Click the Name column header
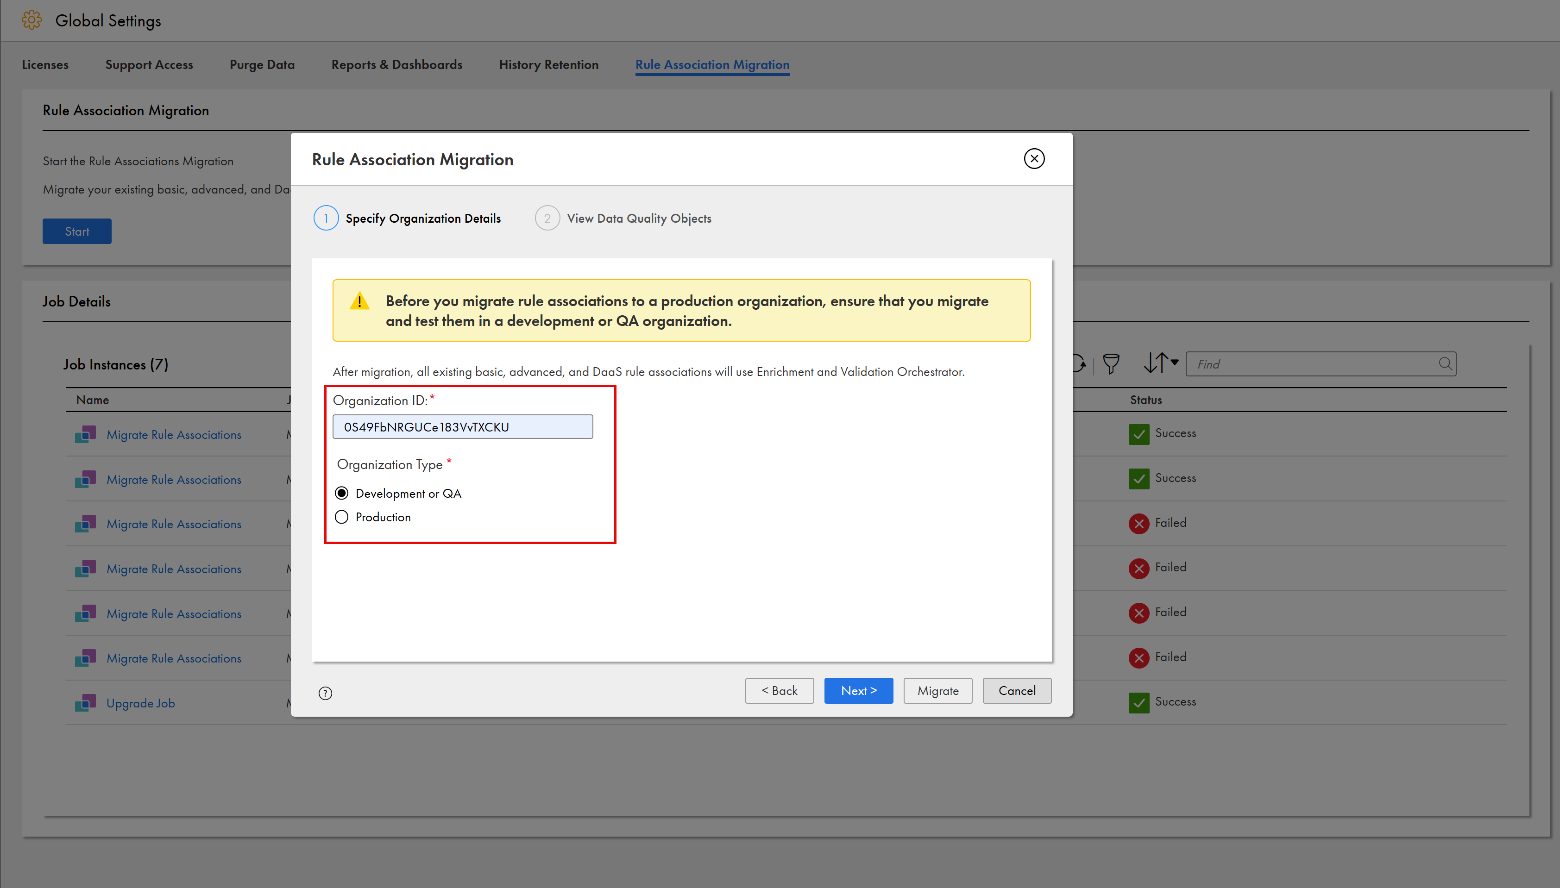This screenshot has height=888, width=1560. pos(93,400)
